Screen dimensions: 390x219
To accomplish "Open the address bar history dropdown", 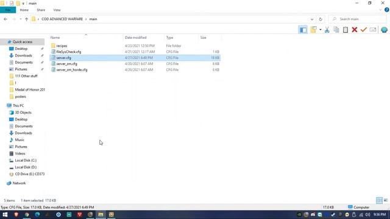I will [312, 19].
